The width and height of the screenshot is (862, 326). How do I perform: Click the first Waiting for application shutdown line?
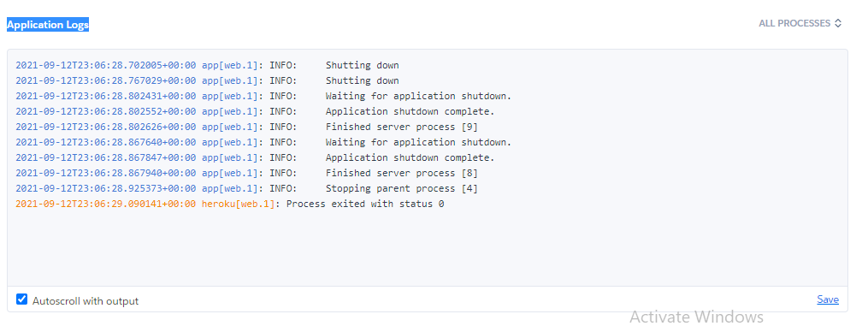(x=263, y=96)
